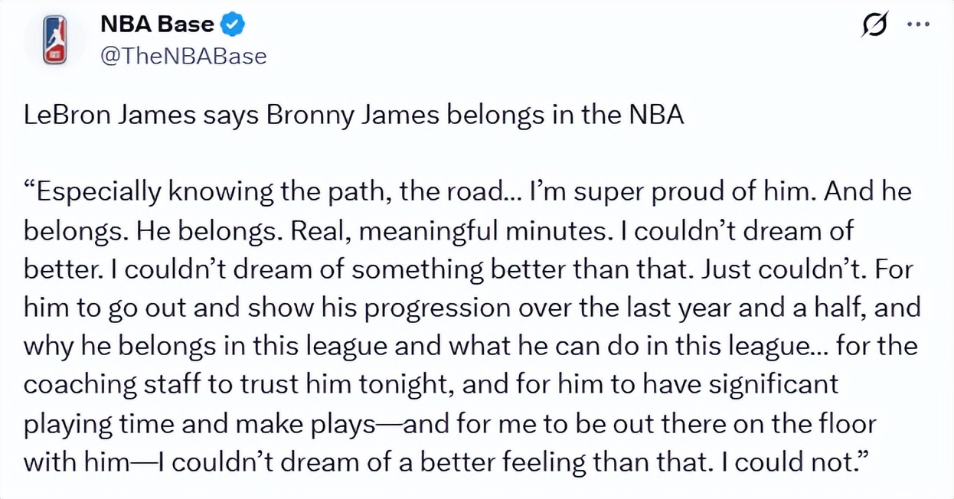Image resolution: width=954 pixels, height=499 pixels.
Task: Open the Grok slashed-circle icon
Action: pos(874,25)
